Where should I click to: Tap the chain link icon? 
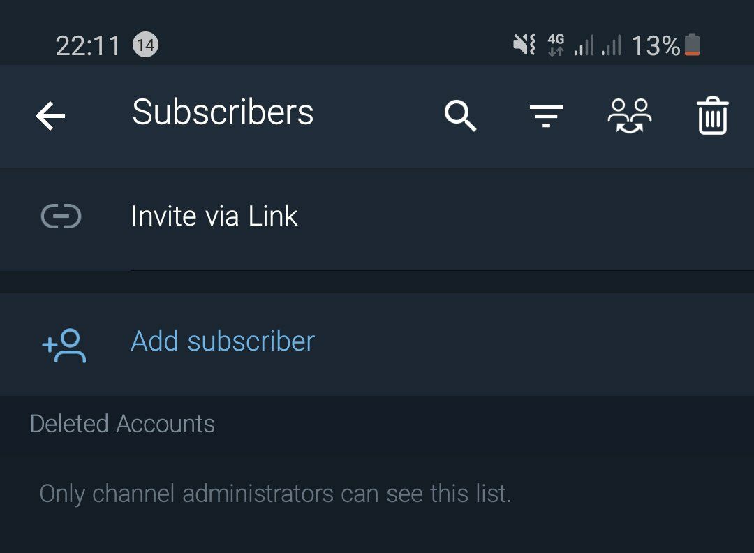61,216
